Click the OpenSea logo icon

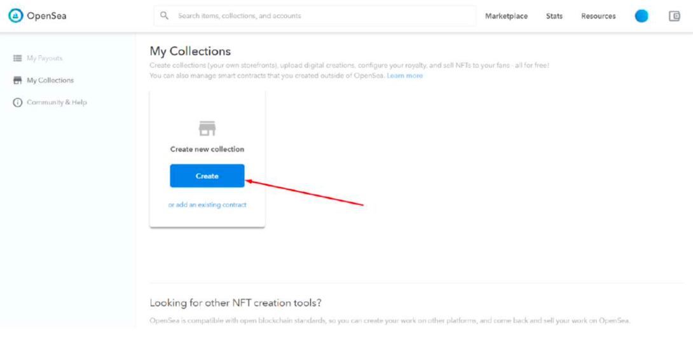coord(15,16)
